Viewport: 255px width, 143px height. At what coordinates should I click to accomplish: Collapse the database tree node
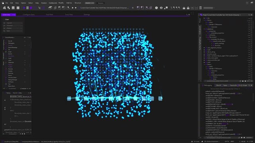pos(204,29)
